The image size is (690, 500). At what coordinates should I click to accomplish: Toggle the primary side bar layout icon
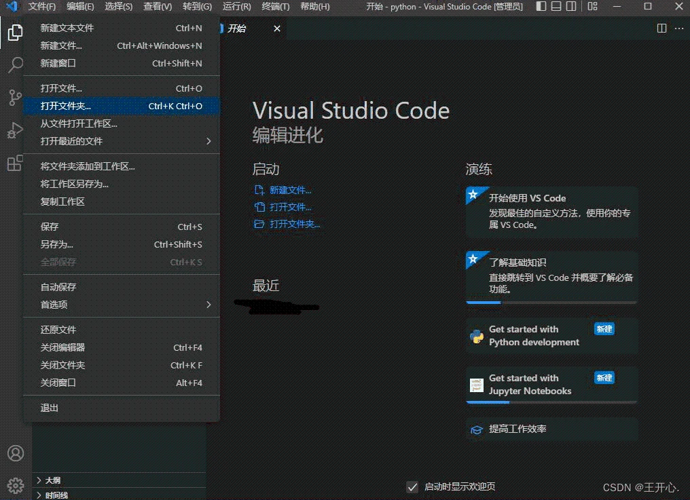tap(541, 6)
